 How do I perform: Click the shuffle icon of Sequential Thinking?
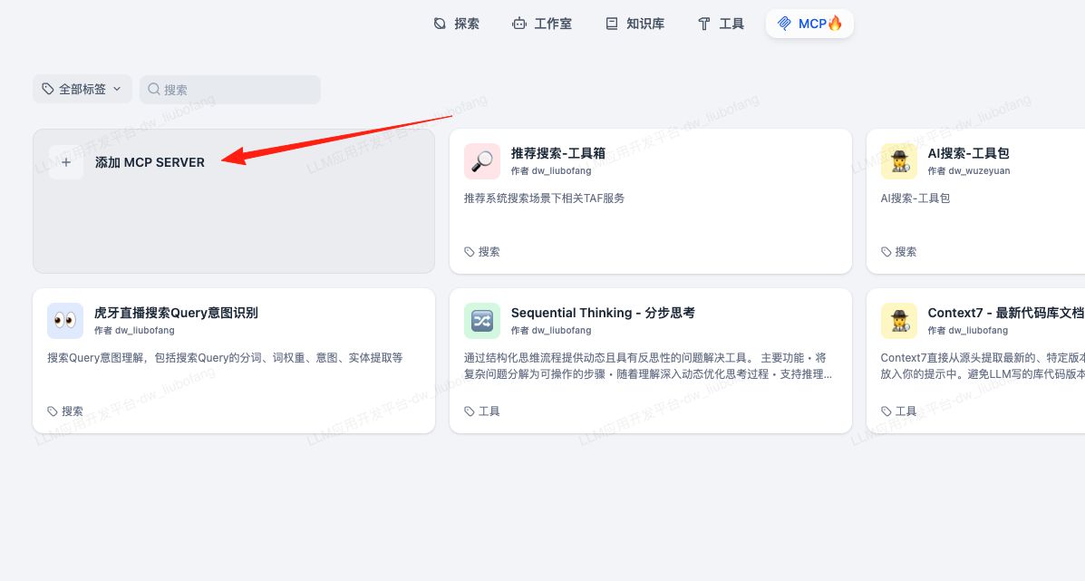coord(482,321)
